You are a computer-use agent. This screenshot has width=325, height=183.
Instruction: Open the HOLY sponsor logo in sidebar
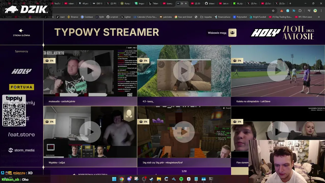pyautogui.click(x=22, y=71)
